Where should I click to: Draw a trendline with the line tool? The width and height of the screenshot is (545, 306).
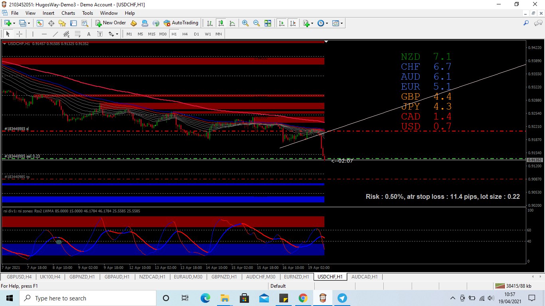click(x=55, y=34)
